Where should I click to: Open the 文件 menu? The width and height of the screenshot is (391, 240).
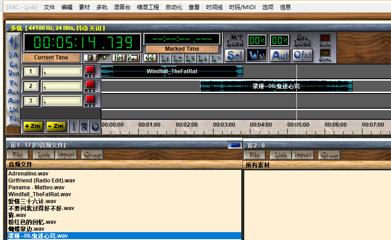coord(49,7)
